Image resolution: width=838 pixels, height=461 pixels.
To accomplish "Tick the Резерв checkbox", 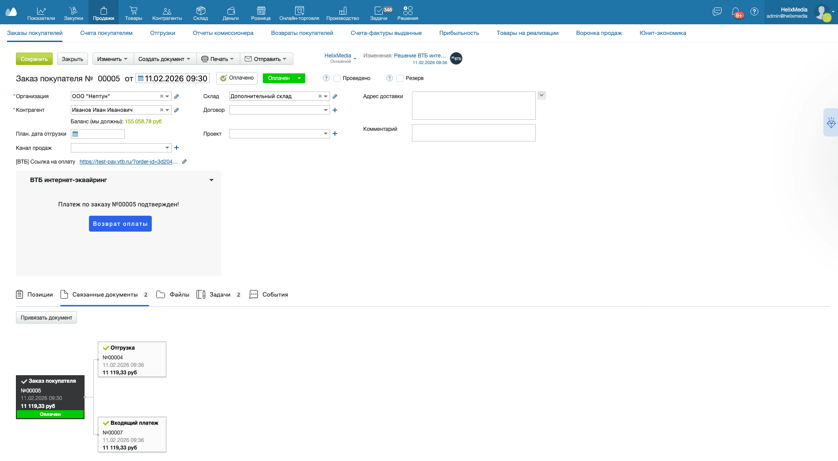I will click(x=400, y=78).
